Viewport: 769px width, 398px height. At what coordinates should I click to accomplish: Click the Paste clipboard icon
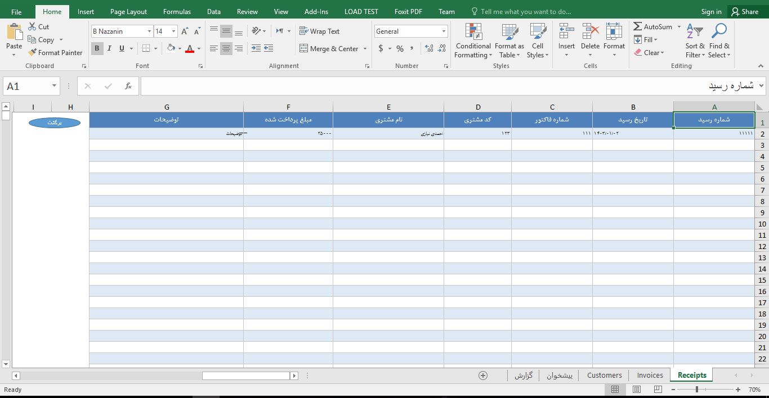tap(14, 31)
